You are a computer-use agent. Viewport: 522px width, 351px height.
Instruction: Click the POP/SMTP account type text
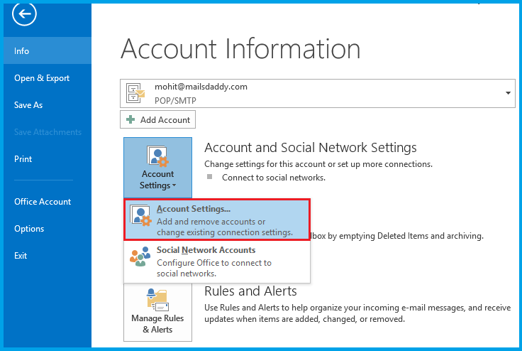click(x=175, y=100)
